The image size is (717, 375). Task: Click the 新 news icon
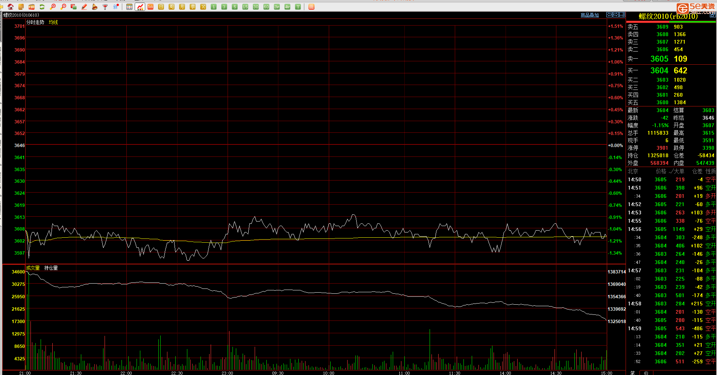point(116,7)
